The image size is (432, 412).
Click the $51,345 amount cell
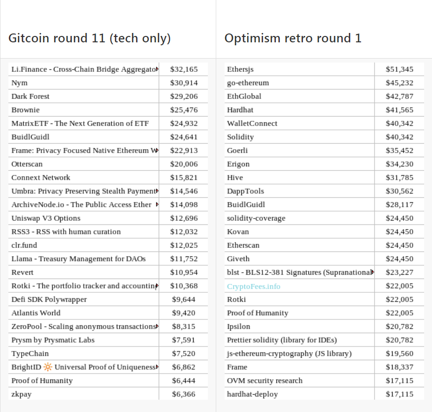(399, 69)
